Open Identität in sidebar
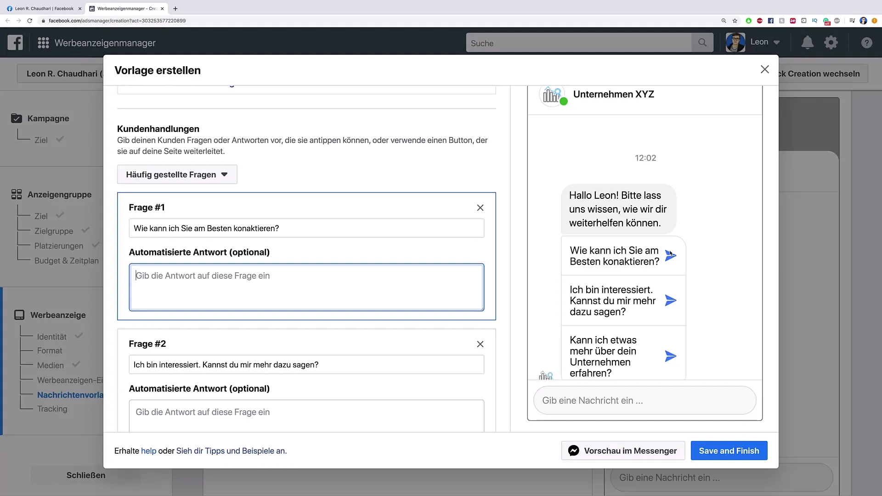The width and height of the screenshot is (882, 496). coord(52,337)
